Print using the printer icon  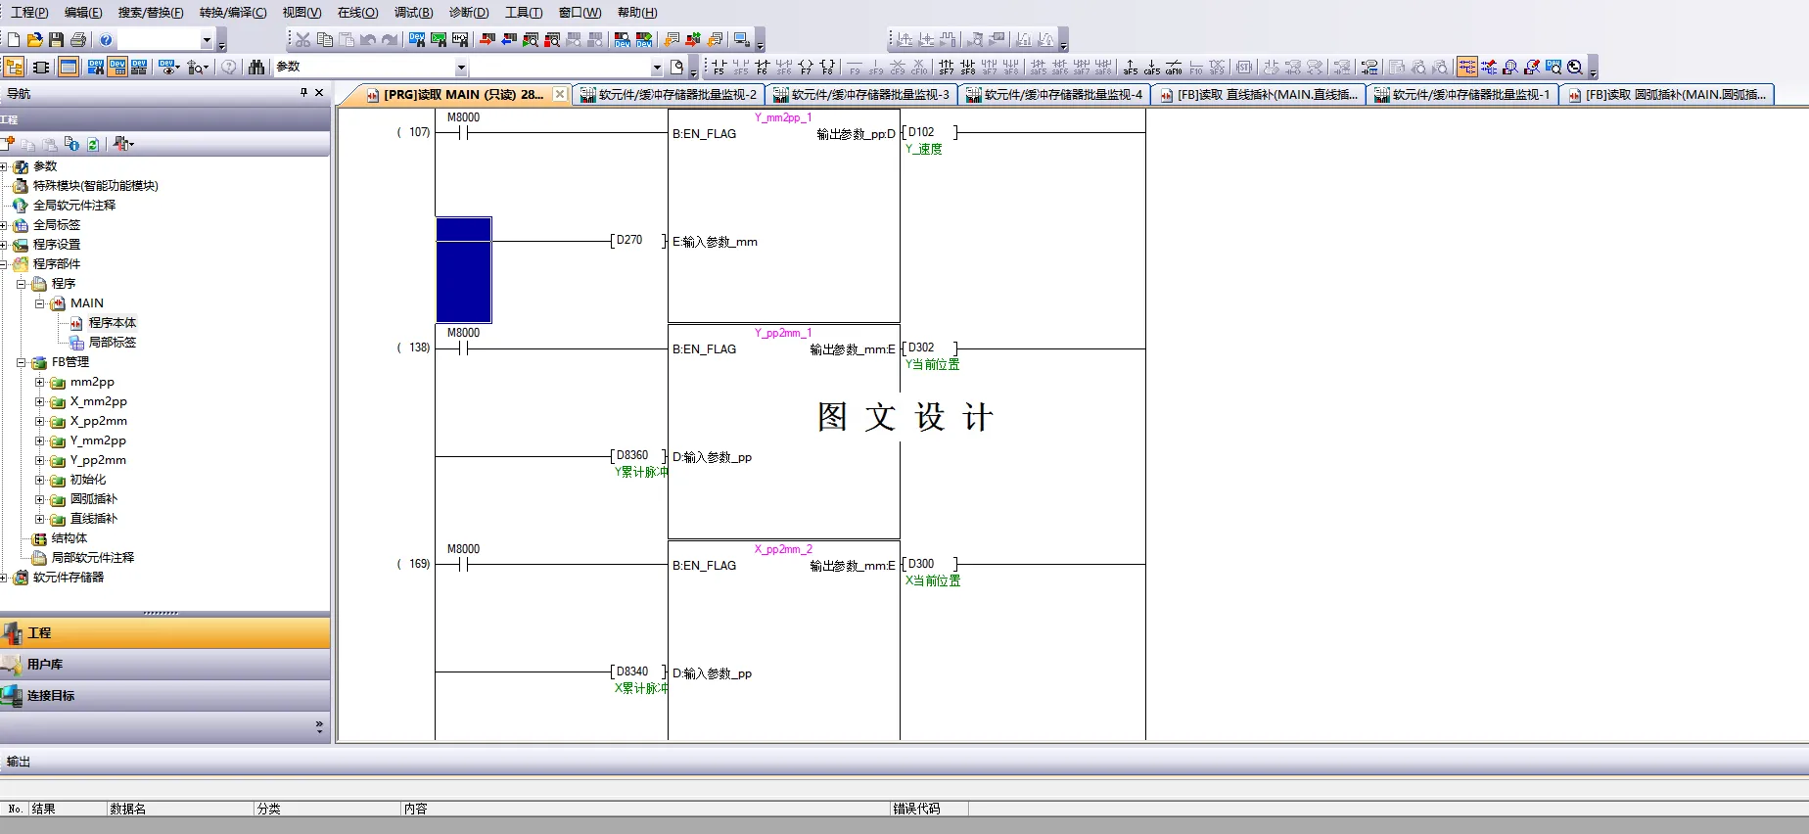coord(78,40)
